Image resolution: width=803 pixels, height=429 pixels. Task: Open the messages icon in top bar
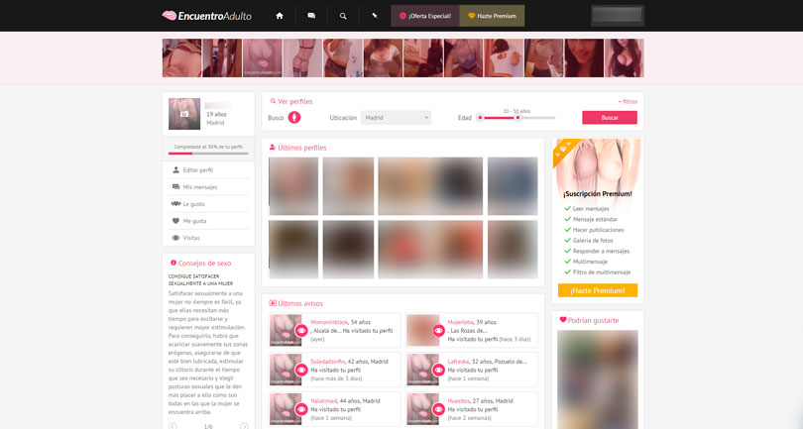click(311, 16)
